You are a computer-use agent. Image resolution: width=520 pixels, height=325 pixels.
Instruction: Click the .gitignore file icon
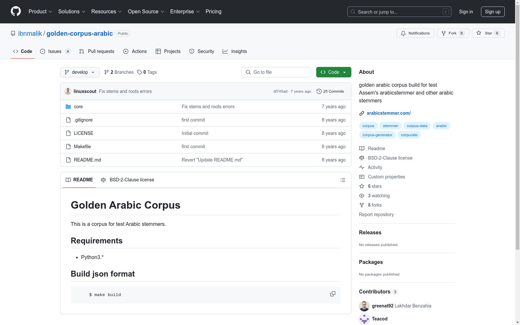pyautogui.click(x=68, y=120)
